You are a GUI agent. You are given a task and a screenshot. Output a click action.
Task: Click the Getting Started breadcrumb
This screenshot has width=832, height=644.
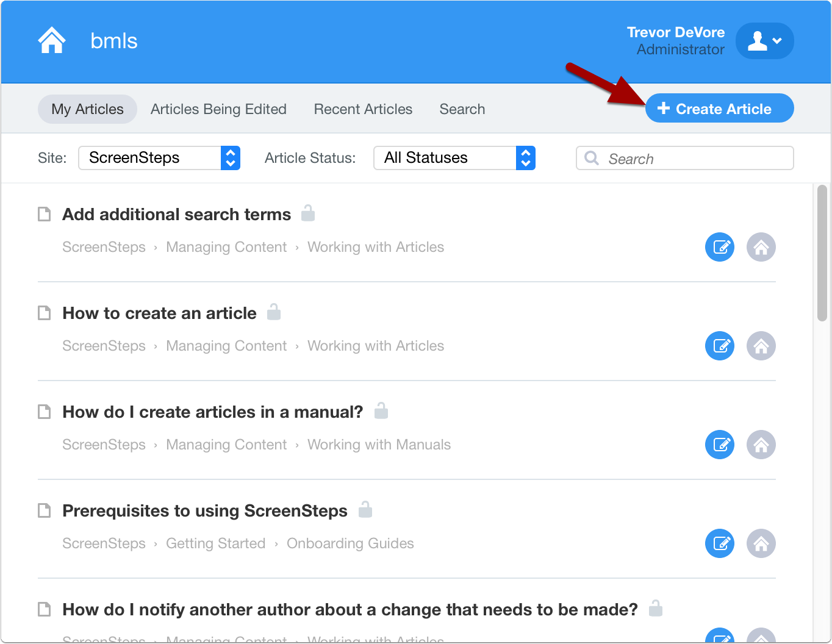click(216, 543)
